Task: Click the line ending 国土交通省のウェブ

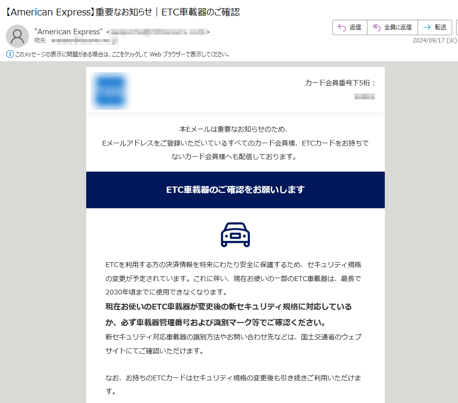Action: [x=234, y=337]
